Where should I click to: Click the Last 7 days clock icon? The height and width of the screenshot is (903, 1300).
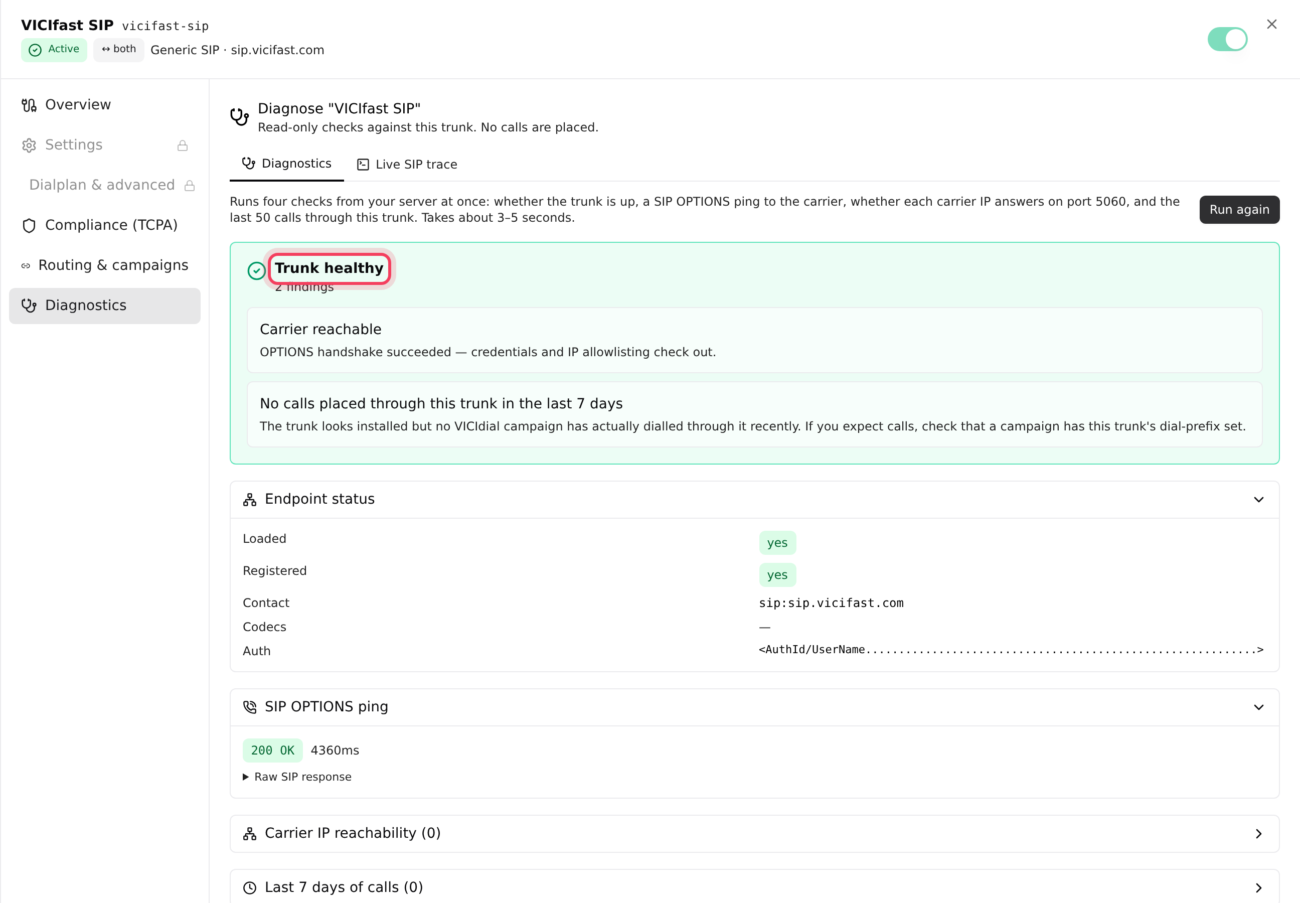point(249,888)
